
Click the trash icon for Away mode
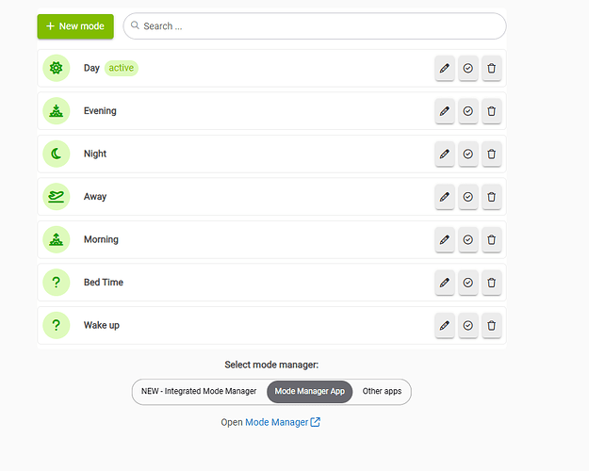pyautogui.click(x=491, y=197)
